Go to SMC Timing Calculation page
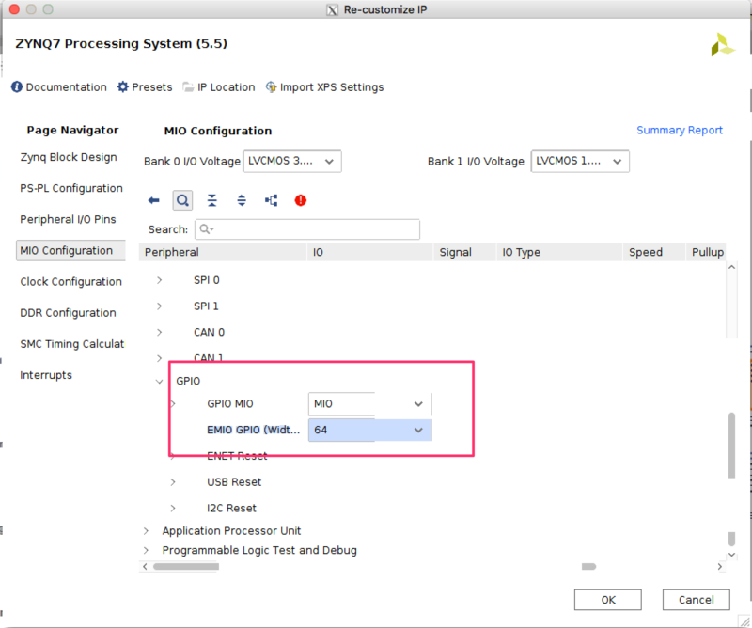 pos(72,344)
